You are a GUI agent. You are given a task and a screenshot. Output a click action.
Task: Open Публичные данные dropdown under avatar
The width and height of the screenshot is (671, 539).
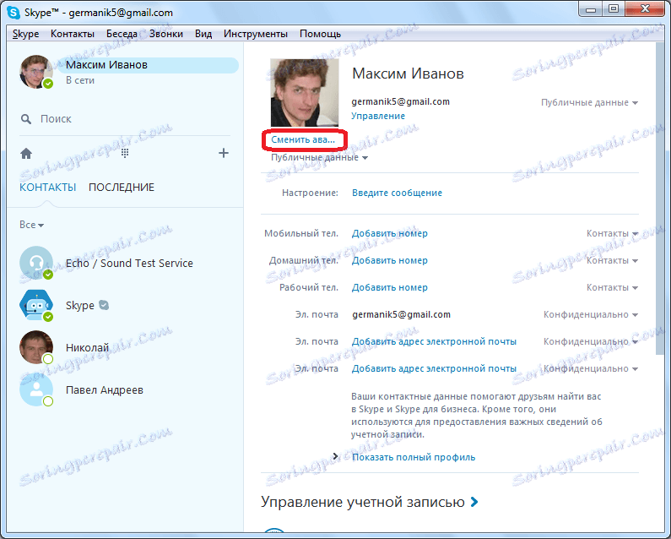click(x=319, y=158)
